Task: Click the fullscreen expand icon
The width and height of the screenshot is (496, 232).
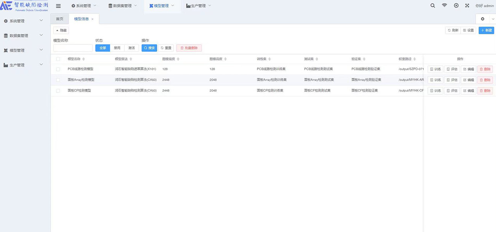Action: [x=467, y=6]
